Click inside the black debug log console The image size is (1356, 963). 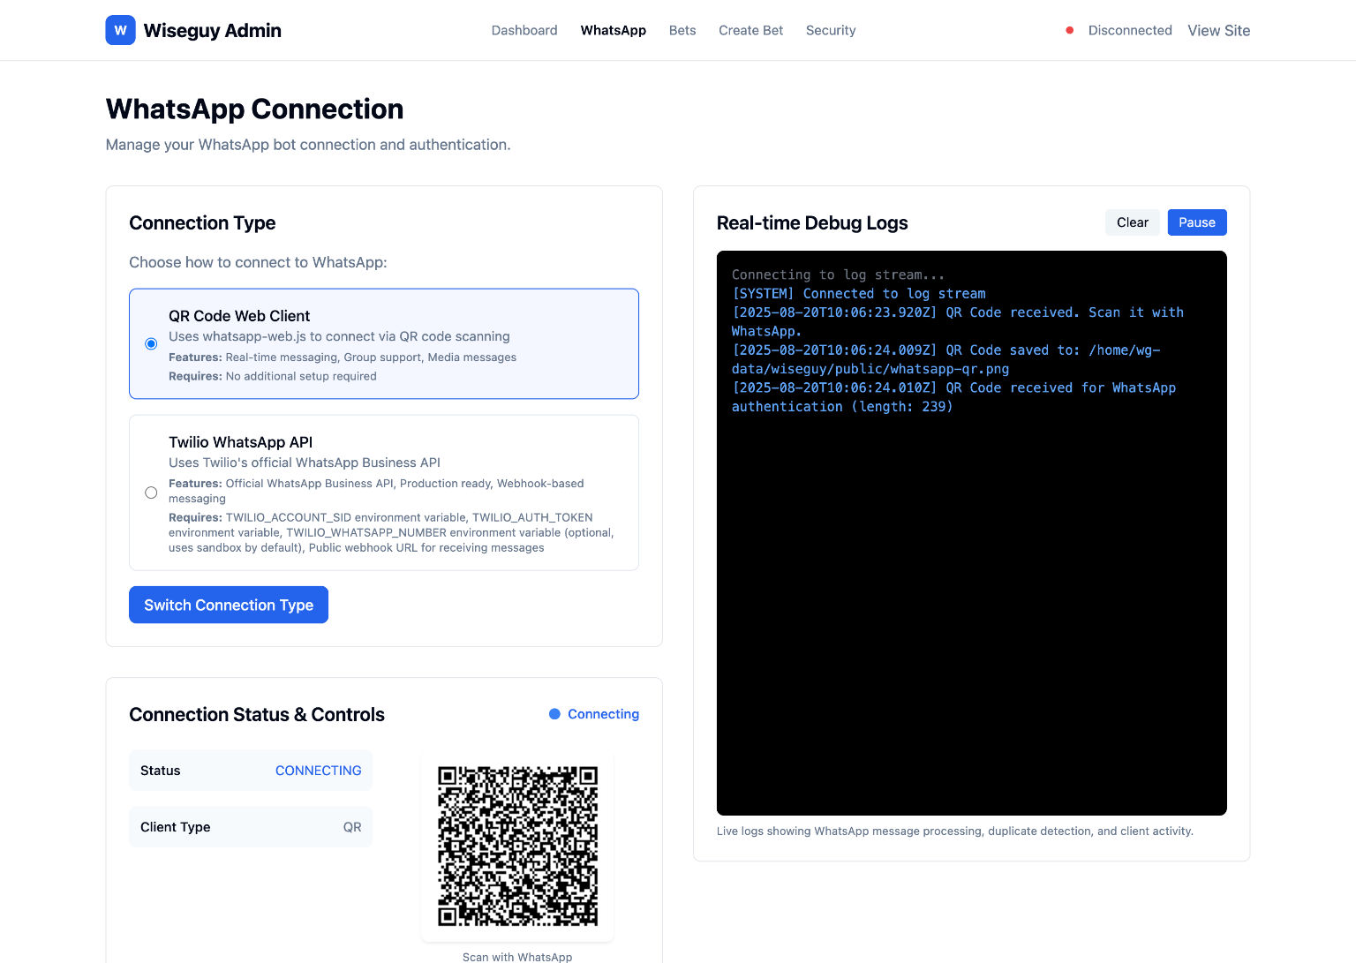[x=971, y=533]
